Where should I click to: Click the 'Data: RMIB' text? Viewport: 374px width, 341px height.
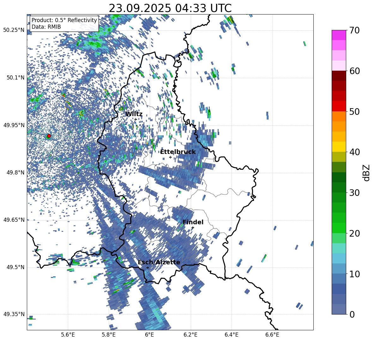pyautogui.click(x=46, y=27)
